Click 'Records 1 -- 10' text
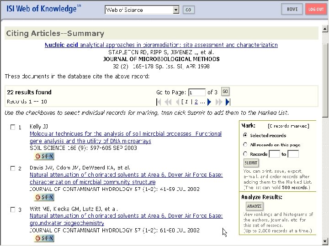 [x=27, y=102]
